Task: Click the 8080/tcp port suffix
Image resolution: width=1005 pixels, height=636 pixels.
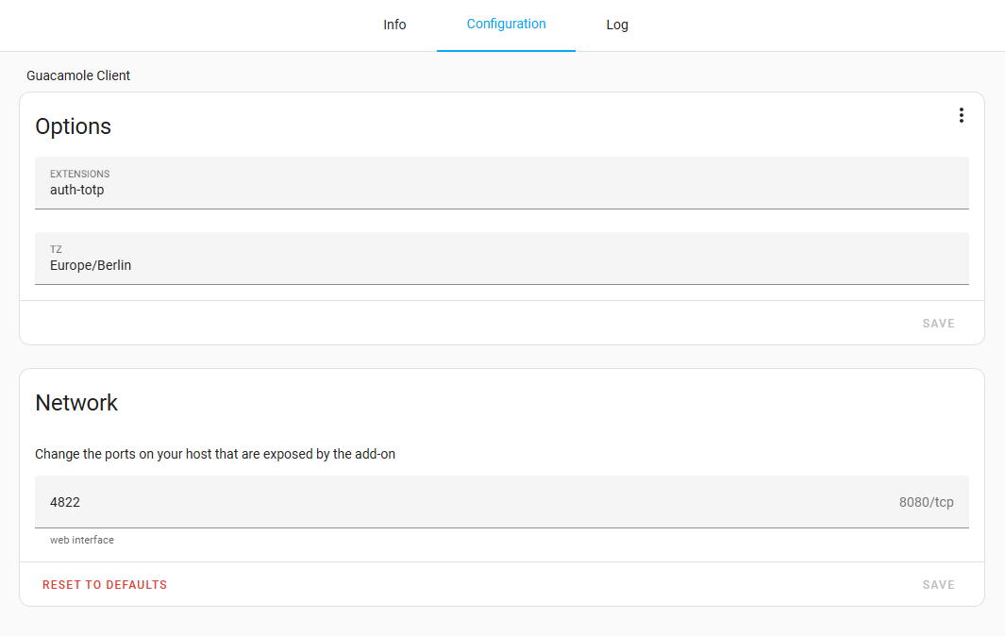Action: pyautogui.click(x=926, y=502)
